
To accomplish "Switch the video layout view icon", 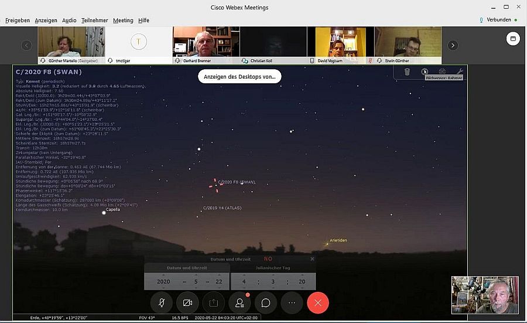I will point(512,38).
